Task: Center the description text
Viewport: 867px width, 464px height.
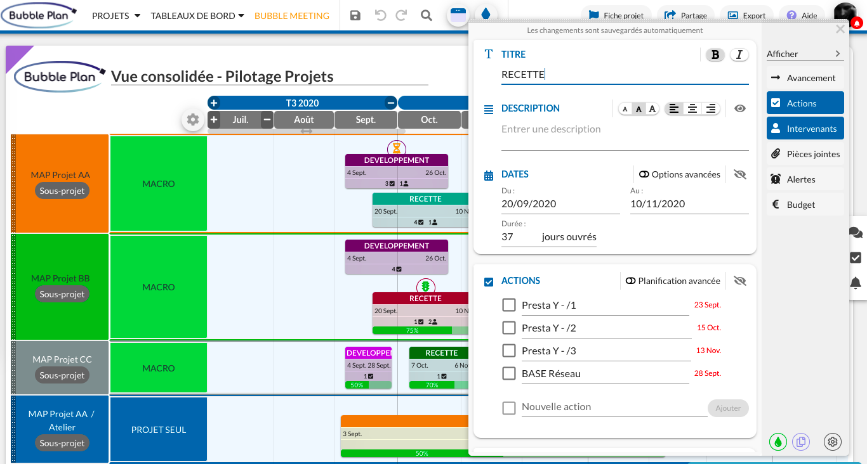Action: click(692, 109)
